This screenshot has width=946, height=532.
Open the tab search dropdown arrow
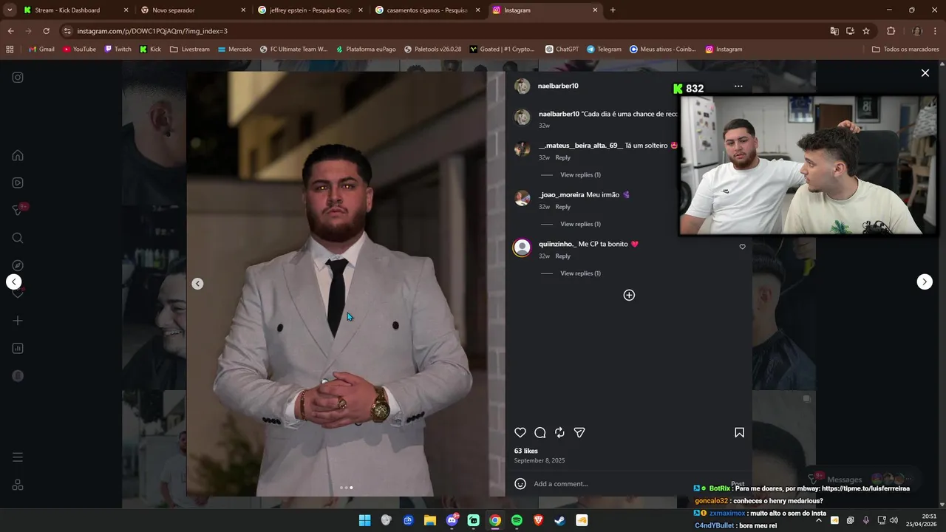(9, 10)
